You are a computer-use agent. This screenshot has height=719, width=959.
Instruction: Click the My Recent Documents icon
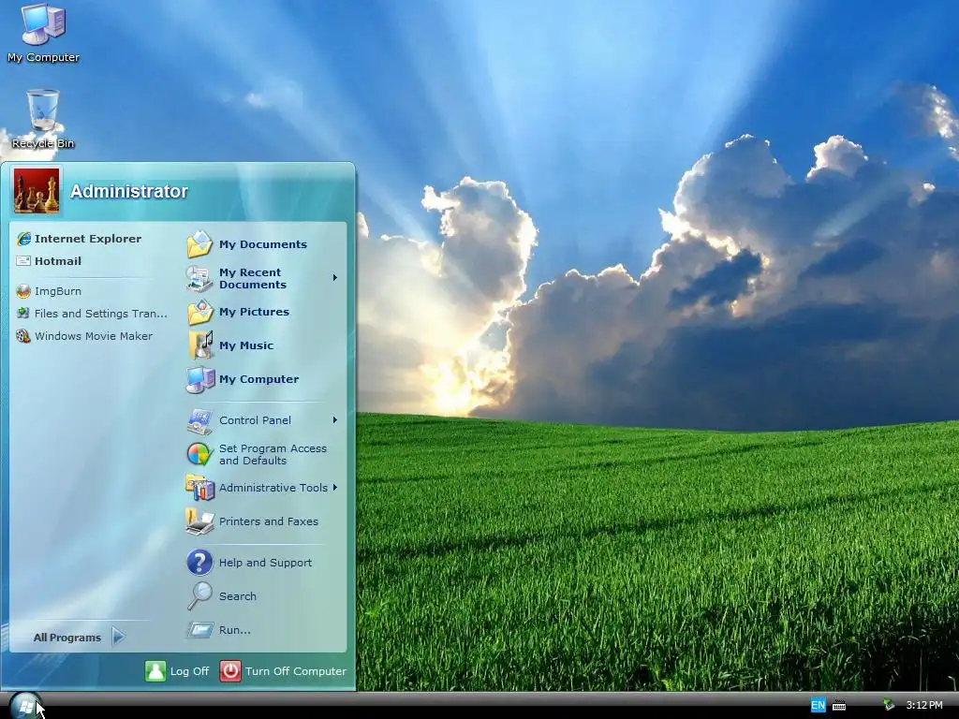coord(199,278)
